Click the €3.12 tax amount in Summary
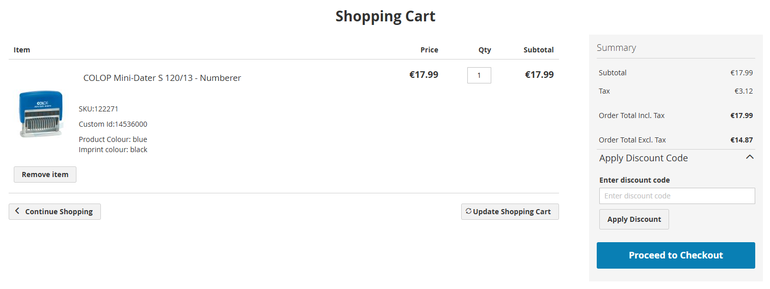 pyautogui.click(x=744, y=91)
